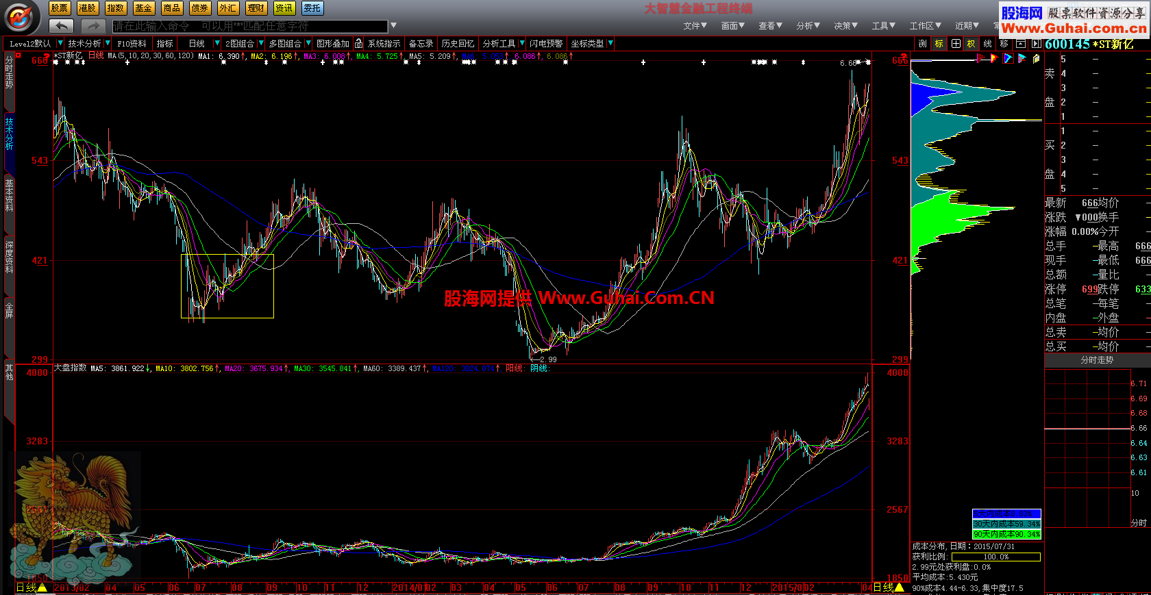Image resolution: width=1151 pixels, height=595 pixels.
Task: Click the 移 move chart icon
Action: (1004, 44)
